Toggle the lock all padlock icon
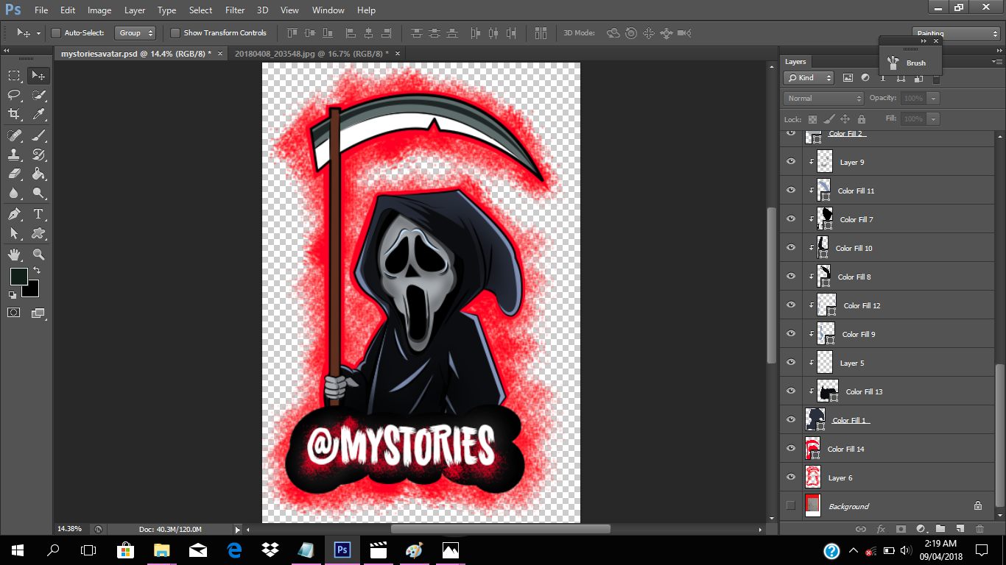The width and height of the screenshot is (1006, 565). (861, 119)
